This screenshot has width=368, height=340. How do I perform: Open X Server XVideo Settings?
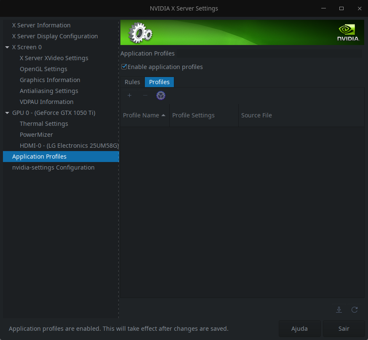pyautogui.click(x=54, y=58)
